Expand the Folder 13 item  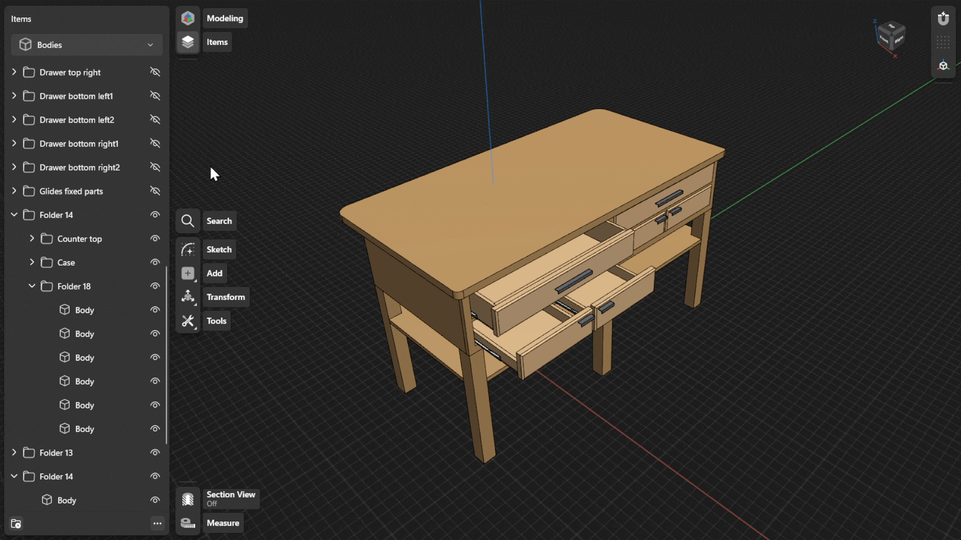click(x=14, y=452)
